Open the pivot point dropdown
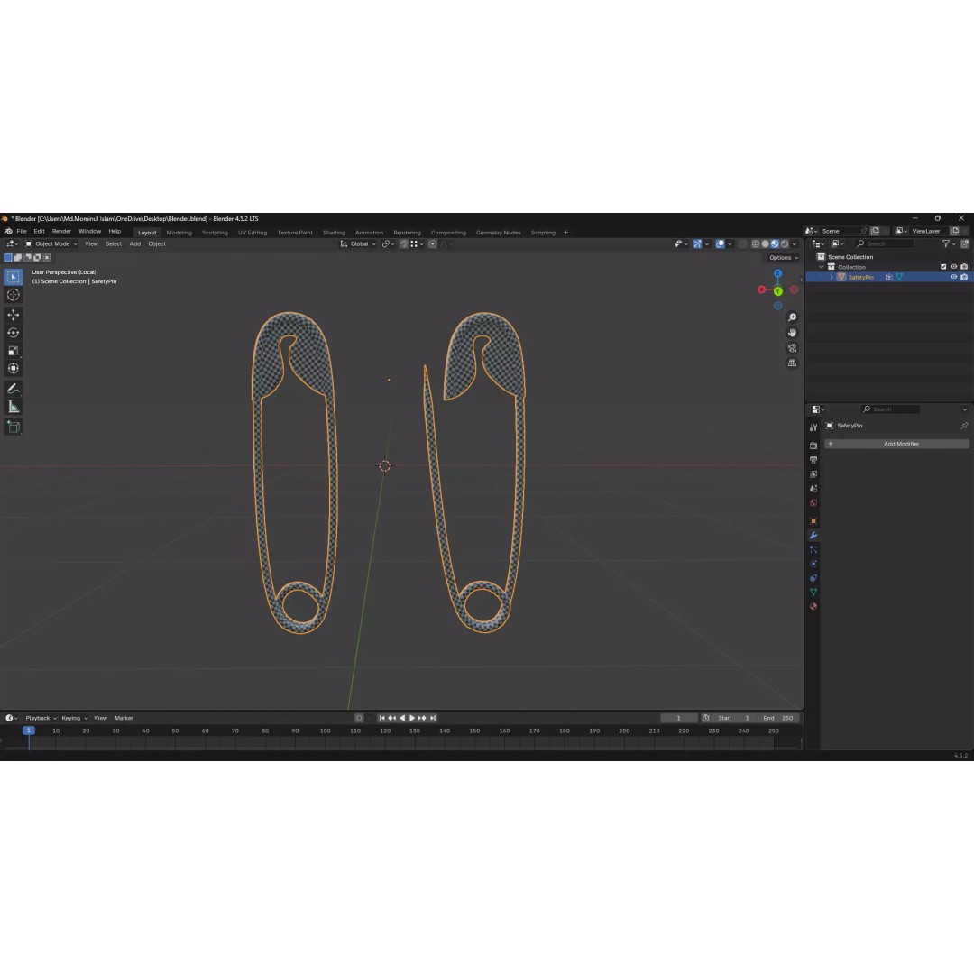The width and height of the screenshot is (974, 974). coord(388,244)
